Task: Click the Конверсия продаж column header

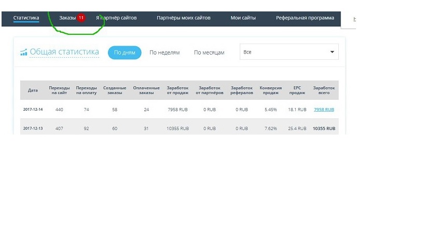Action: click(x=270, y=90)
